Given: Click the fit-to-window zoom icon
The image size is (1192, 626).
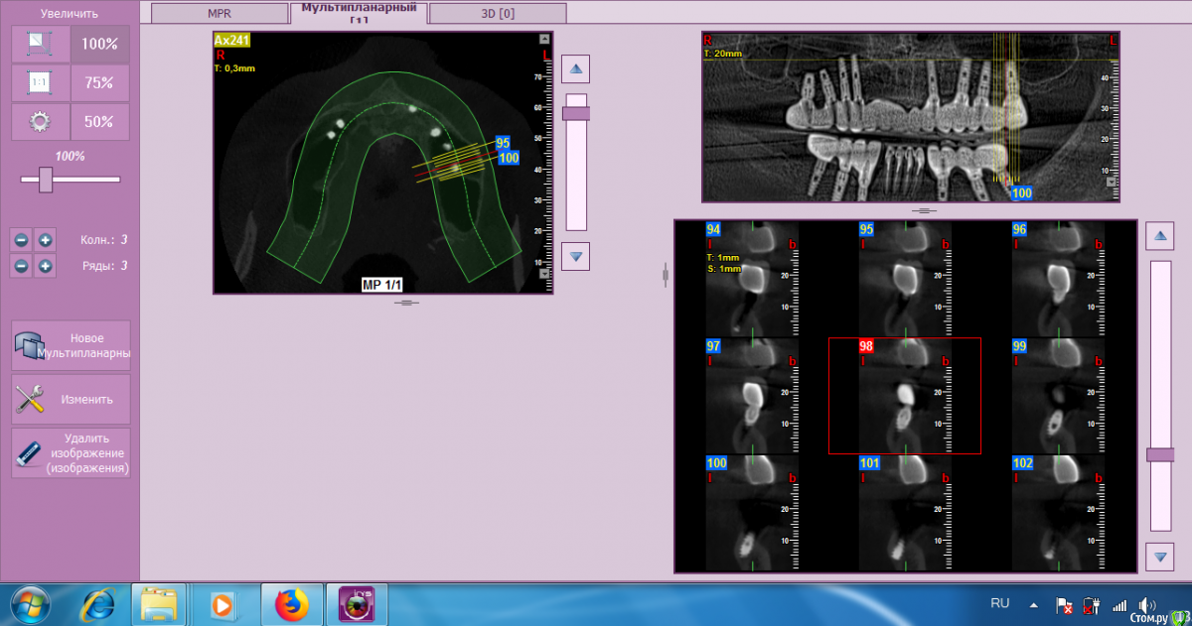Looking at the screenshot, I should pyautogui.click(x=40, y=44).
